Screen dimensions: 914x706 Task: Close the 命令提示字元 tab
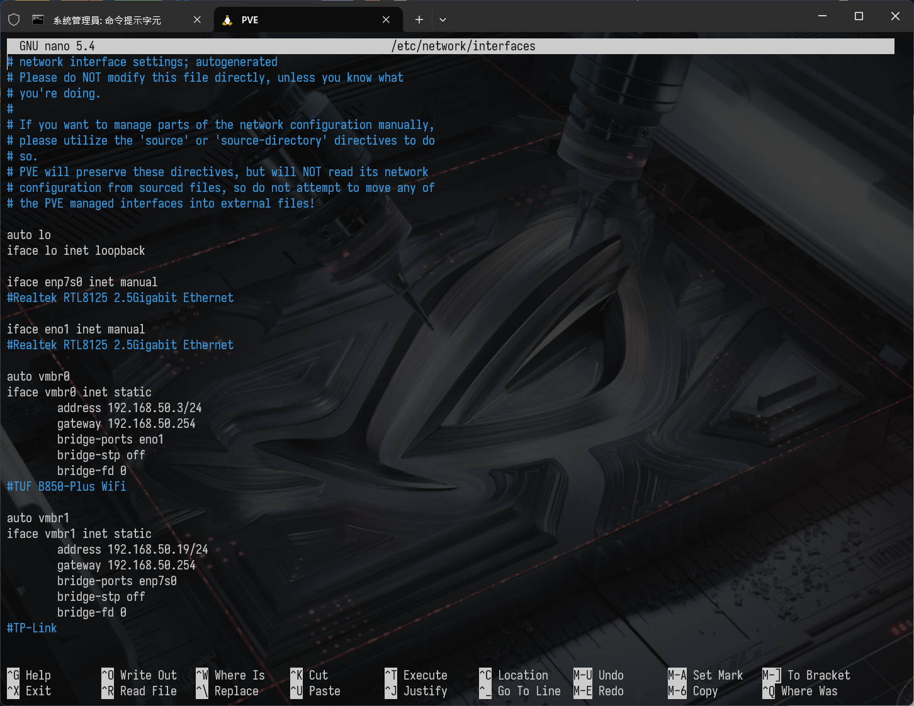[197, 20]
